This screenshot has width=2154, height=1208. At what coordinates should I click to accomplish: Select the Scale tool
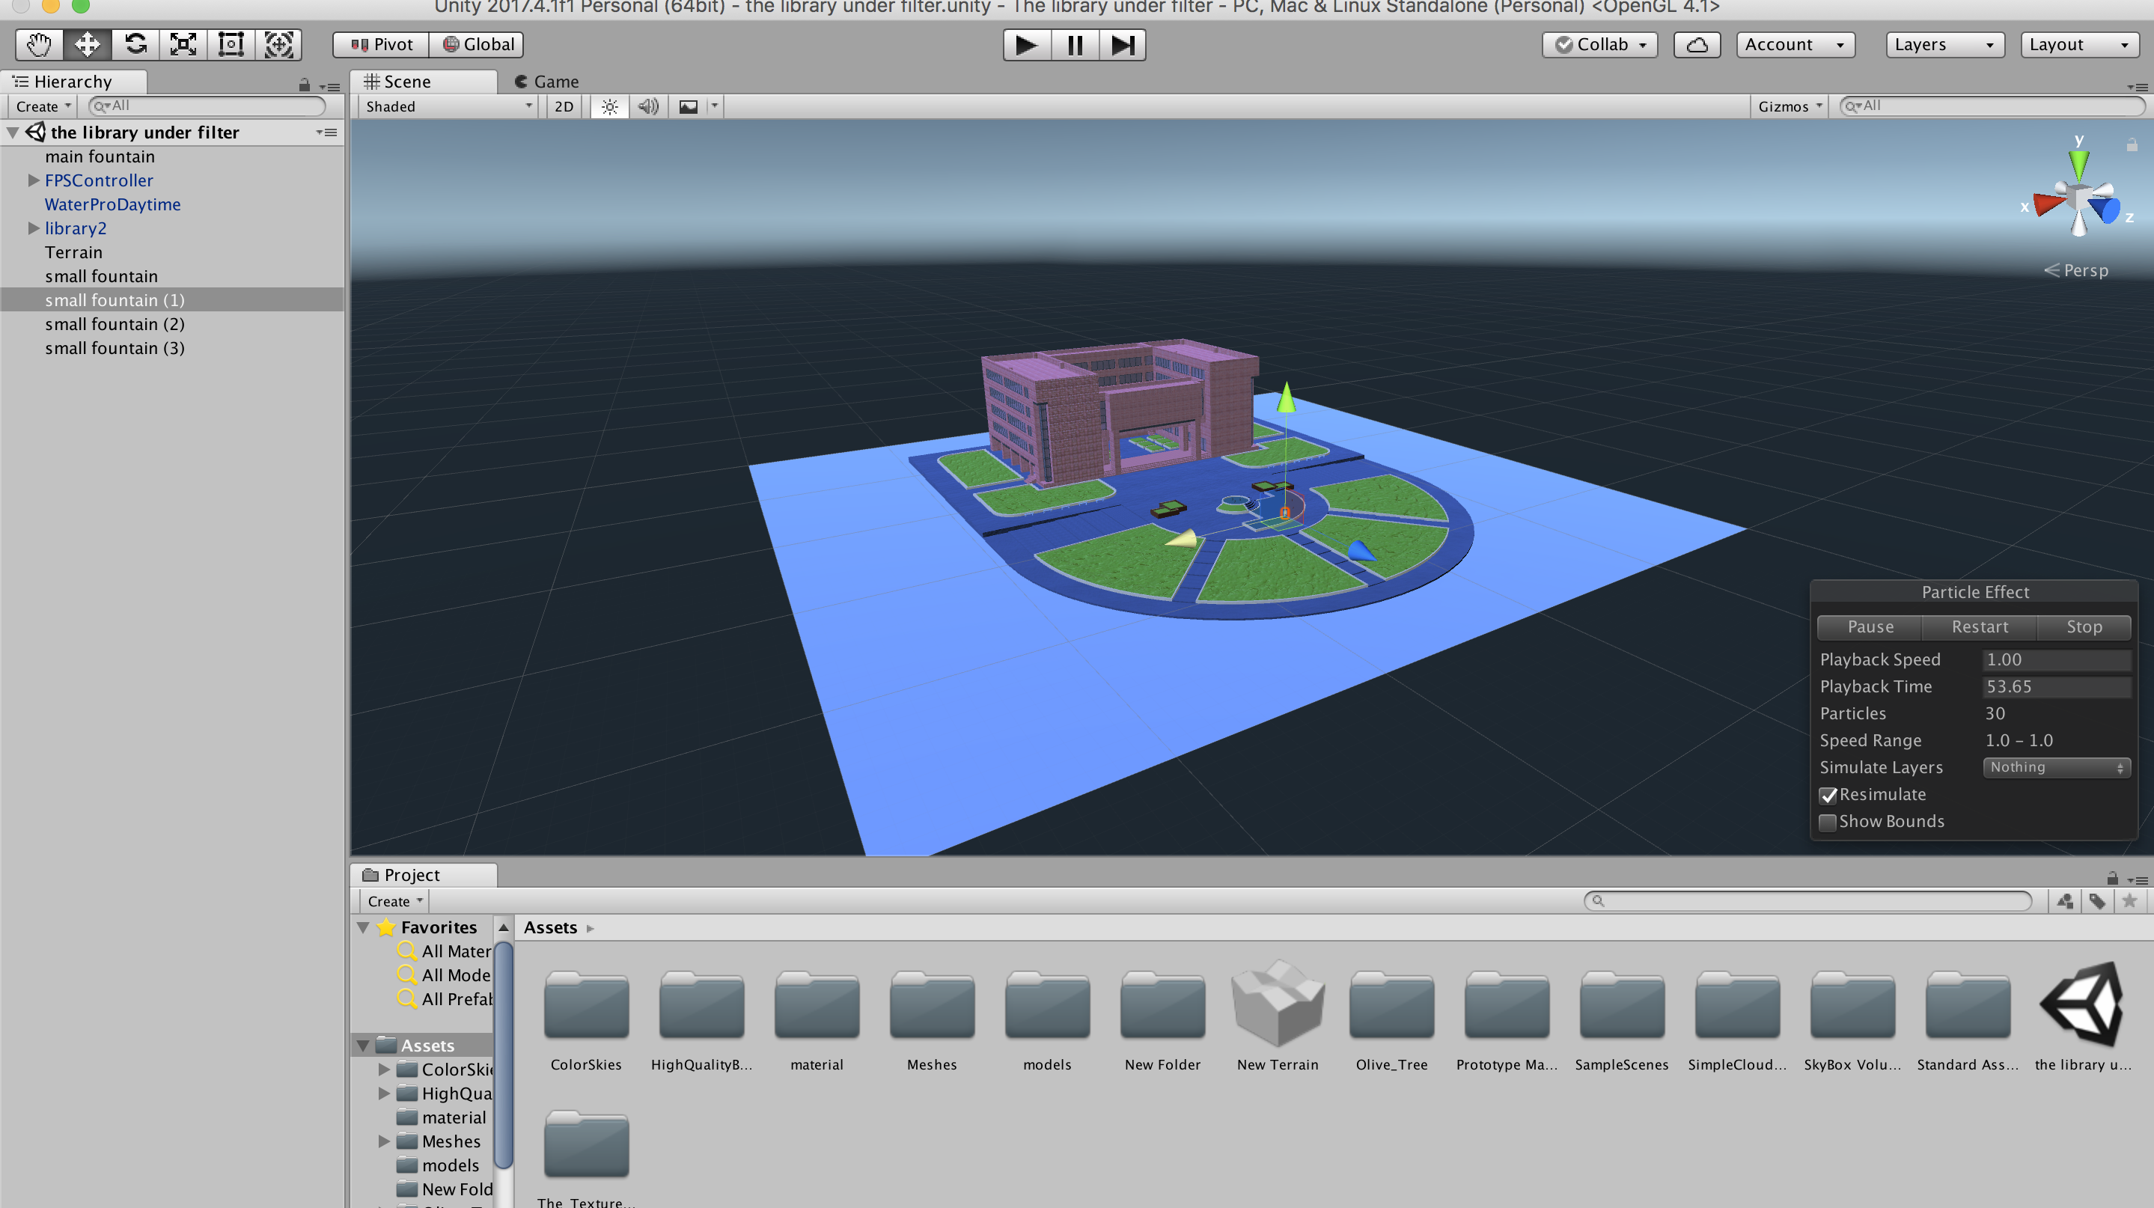[183, 44]
